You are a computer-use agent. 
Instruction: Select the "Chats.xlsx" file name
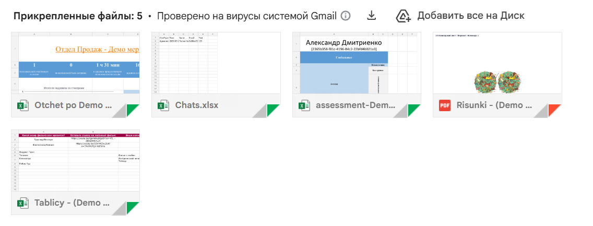[x=197, y=105]
